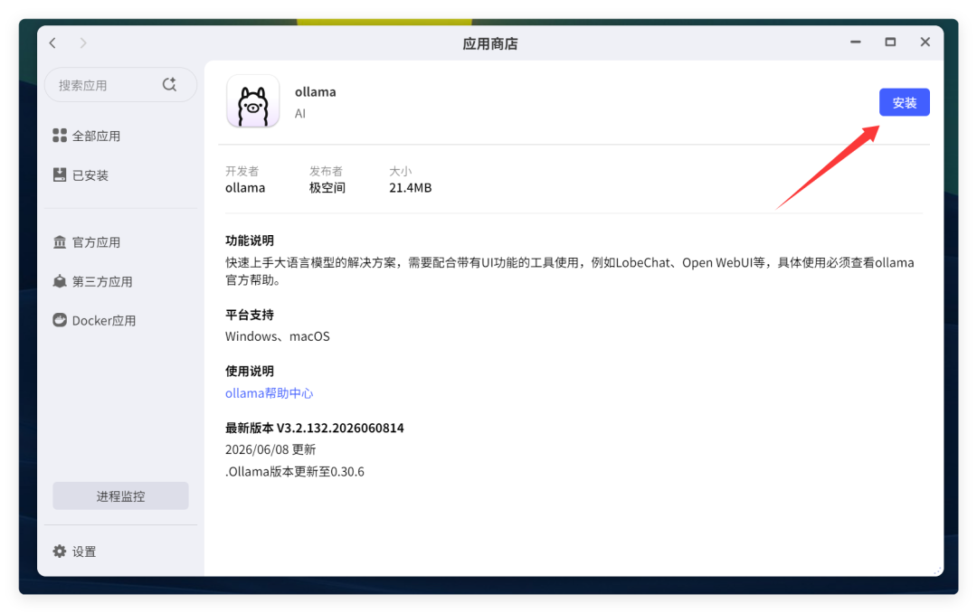Click the 官方应用 building icon
This screenshot has height=613, width=977.
pyautogui.click(x=60, y=241)
